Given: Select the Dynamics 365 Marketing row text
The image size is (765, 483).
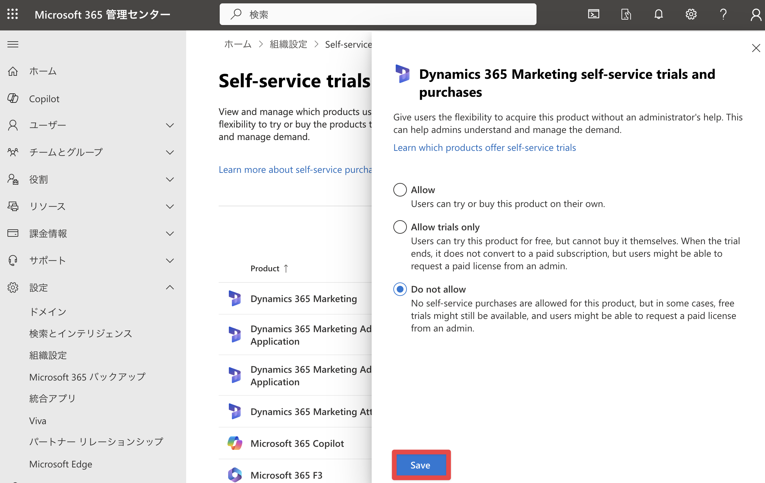Looking at the screenshot, I should coord(304,299).
